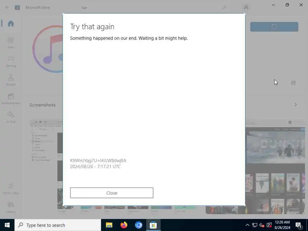Open Apps section in the sidebar
This screenshot has height=231, width=308.
[11, 43]
